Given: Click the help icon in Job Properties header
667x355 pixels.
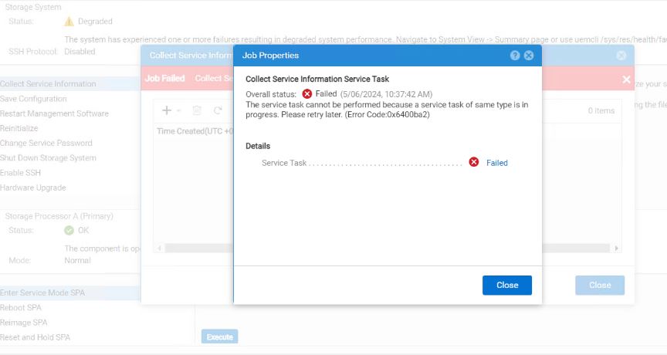Looking at the screenshot, I should pyautogui.click(x=515, y=56).
